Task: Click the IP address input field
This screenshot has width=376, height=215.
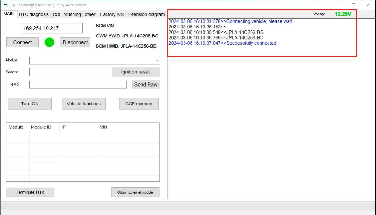Action: click(x=52, y=28)
